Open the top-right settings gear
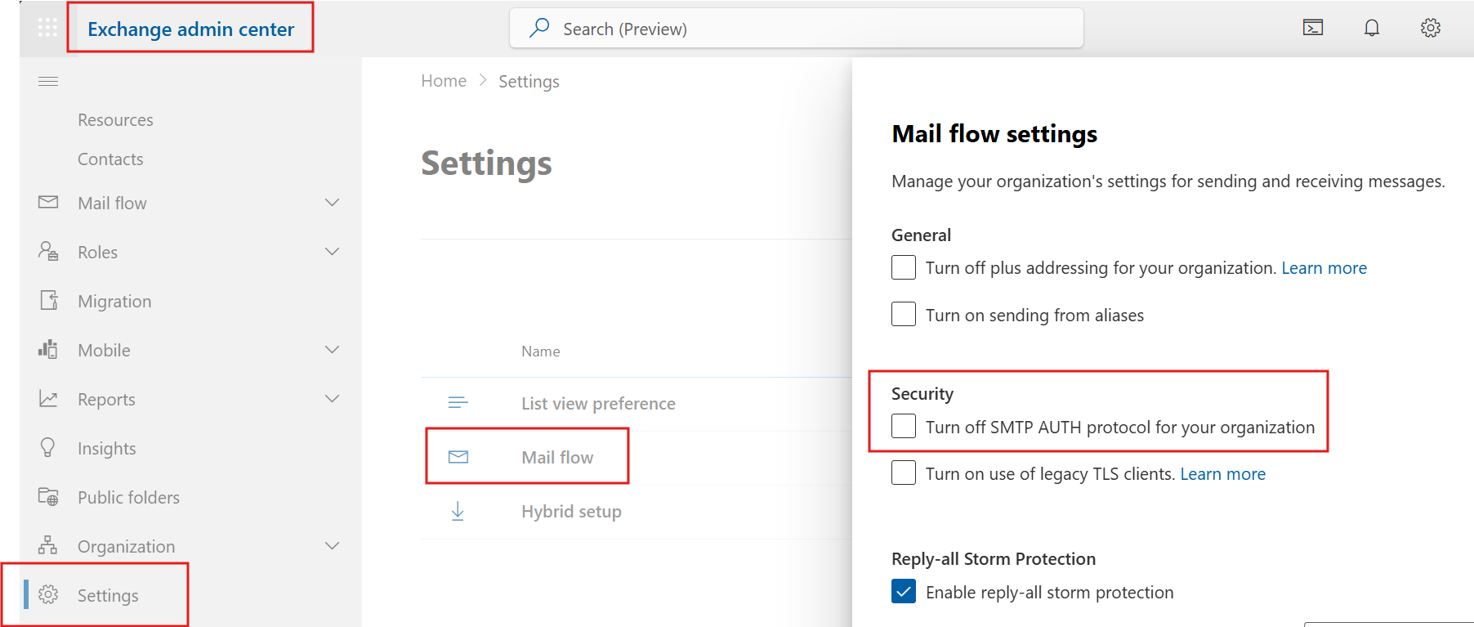This screenshot has height=627, width=1474. pos(1431,28)
